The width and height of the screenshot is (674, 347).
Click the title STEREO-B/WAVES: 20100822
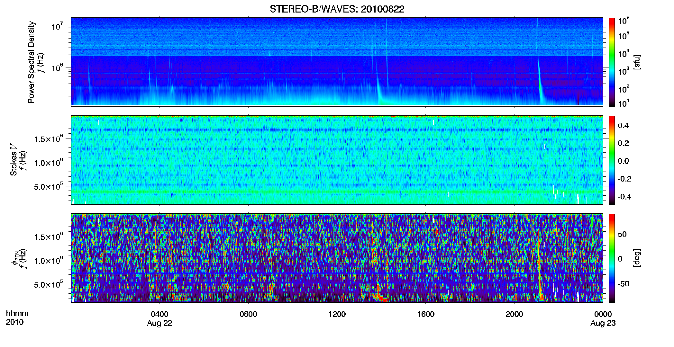337,9
